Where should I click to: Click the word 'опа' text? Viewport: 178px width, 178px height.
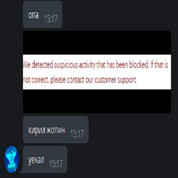pos(33,15)
